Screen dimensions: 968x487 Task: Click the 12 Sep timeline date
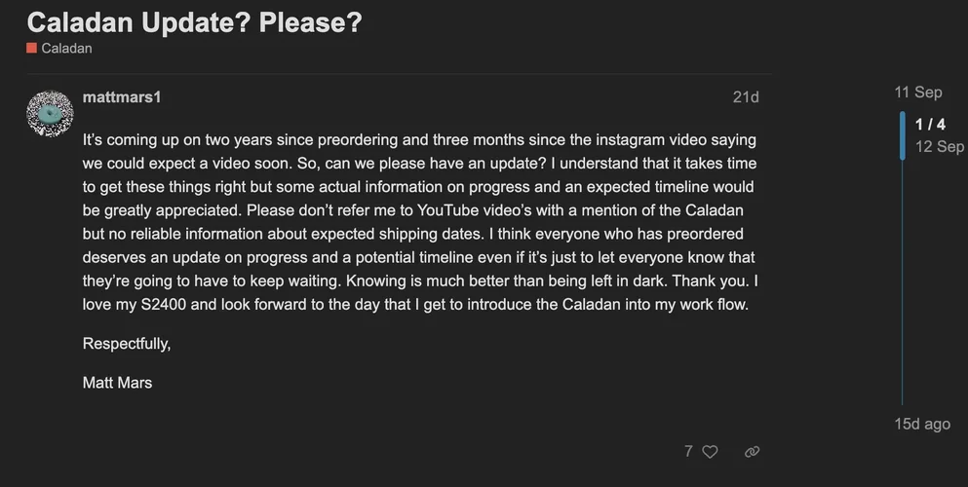(x=939, y=147)
